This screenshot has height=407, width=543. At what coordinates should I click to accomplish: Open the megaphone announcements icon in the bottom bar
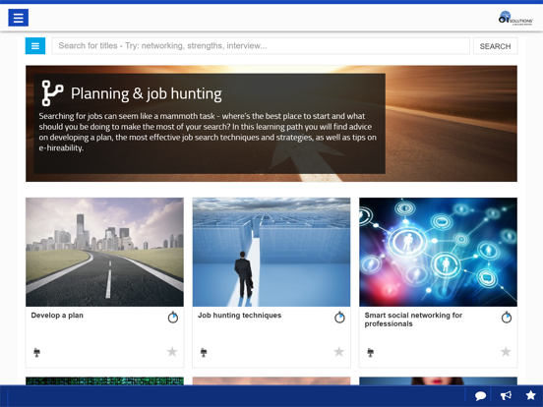coord(506,395)
